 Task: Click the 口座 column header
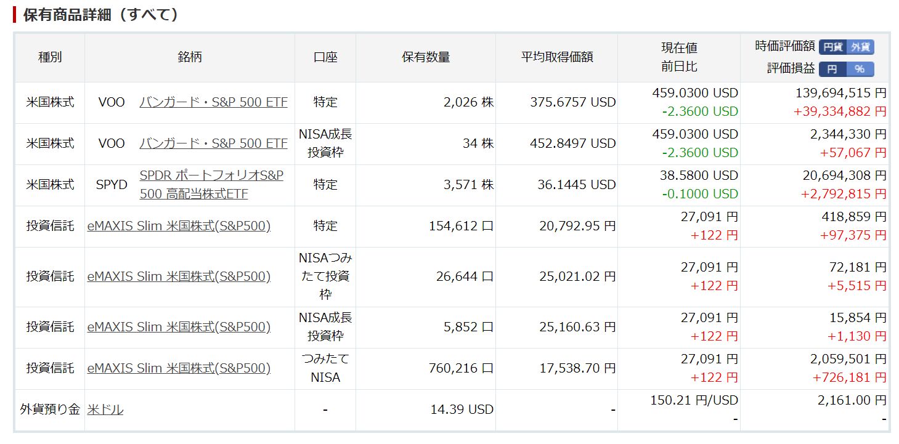pyautogui.click(x=325, y=57)
